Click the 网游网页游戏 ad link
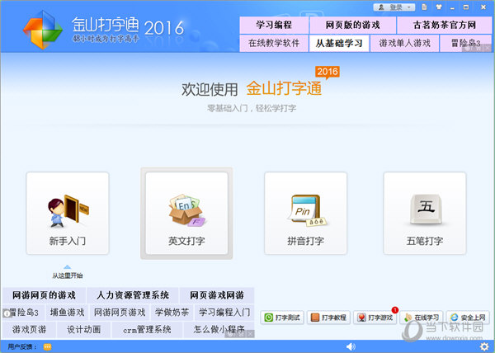 tap(120, 313)
